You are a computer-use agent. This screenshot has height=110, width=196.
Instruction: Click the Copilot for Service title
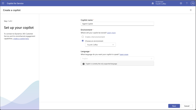coord(15,3)
